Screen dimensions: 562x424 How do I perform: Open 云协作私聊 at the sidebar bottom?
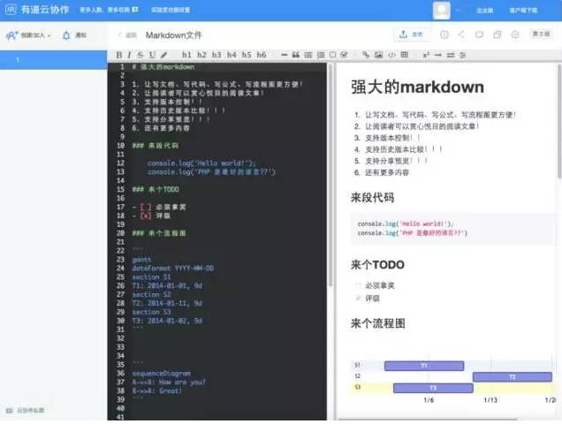[25, 411]
